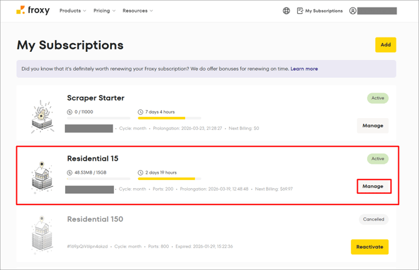Click the Residential 15 traffic usage icon
419x270 pixels.
tap(70, 172)
